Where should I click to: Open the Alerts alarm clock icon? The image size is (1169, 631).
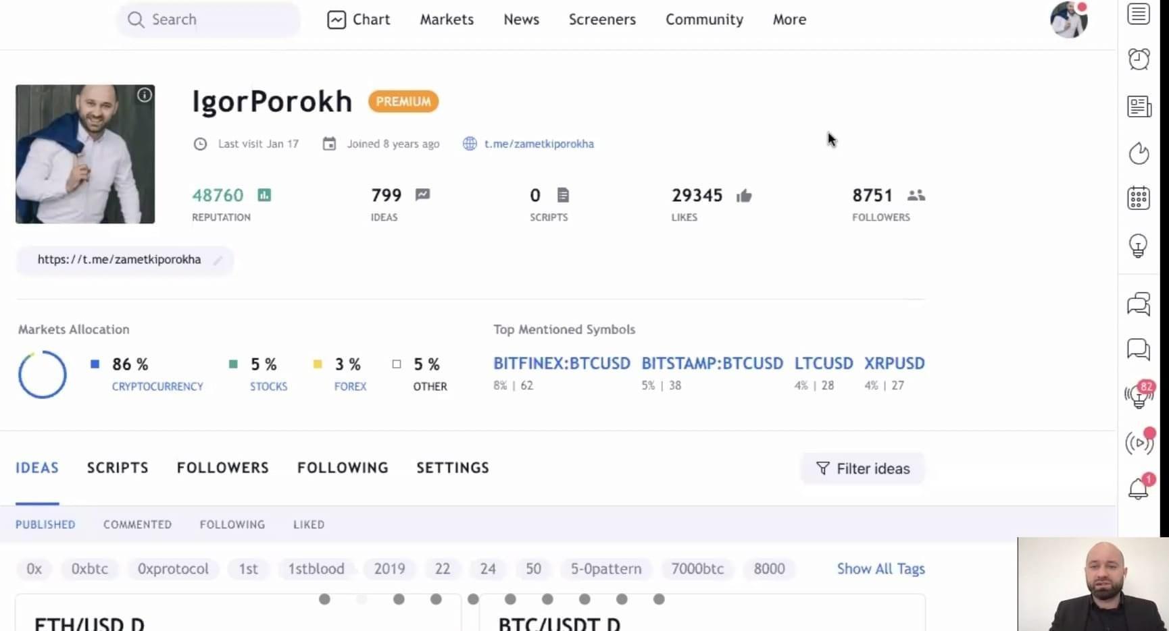tap(1139, 59)
